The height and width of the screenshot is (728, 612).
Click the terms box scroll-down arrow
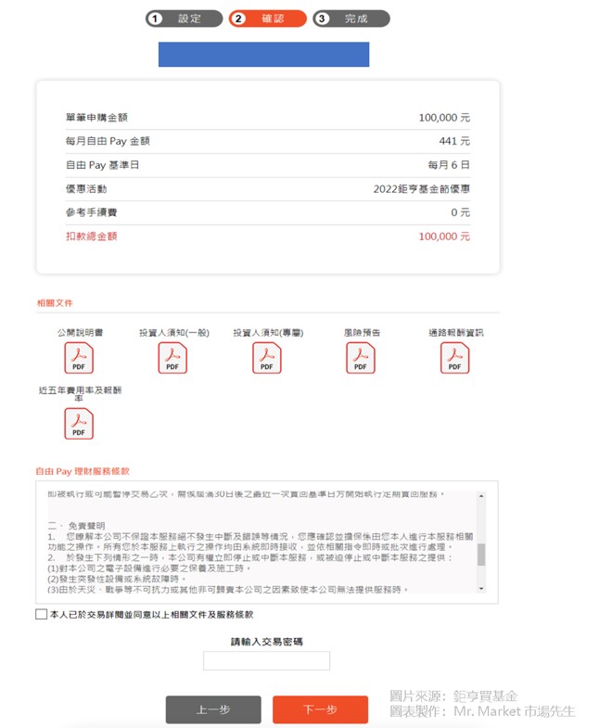481,589
